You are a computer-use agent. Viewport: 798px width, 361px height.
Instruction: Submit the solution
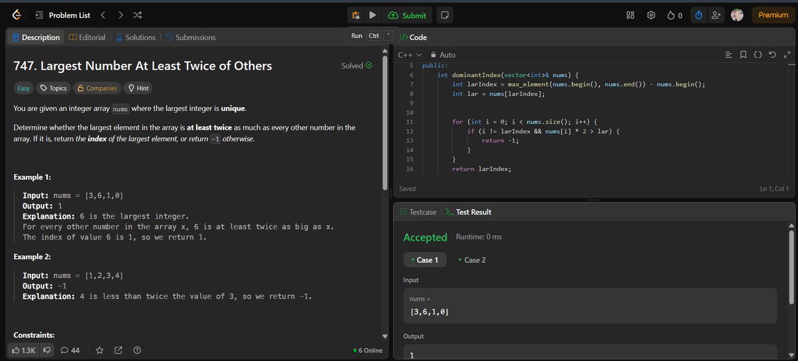pos(407,15)
